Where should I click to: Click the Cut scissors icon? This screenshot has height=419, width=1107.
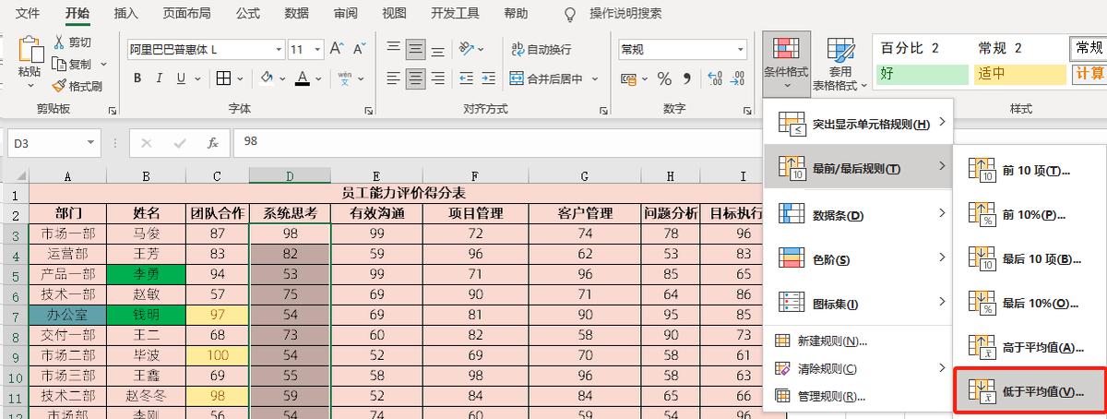click(x=59, y=42)
